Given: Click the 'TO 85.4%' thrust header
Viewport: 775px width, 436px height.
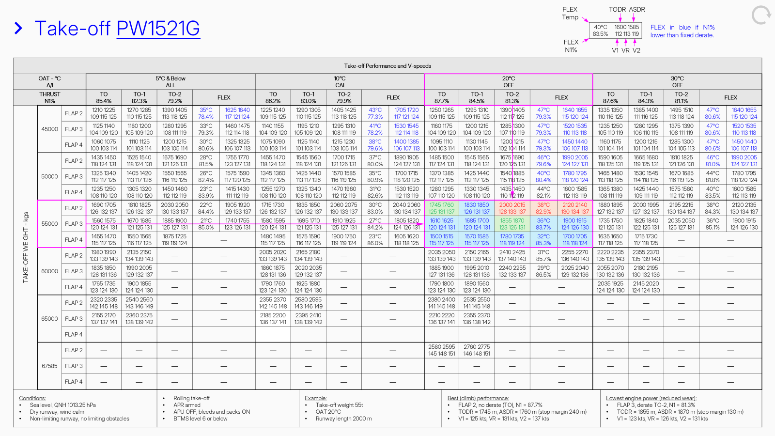Looking at the screenshot, I should 104,97.
